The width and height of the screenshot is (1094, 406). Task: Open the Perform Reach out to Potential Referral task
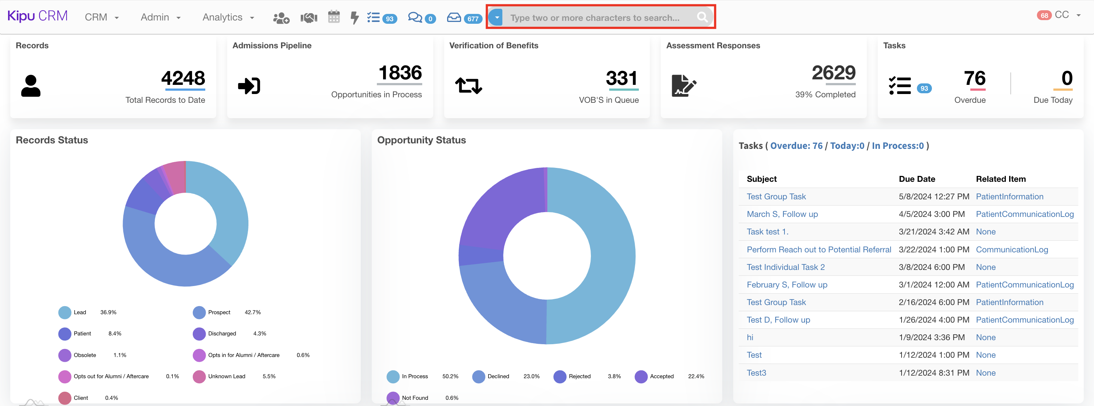coord(818,249)
